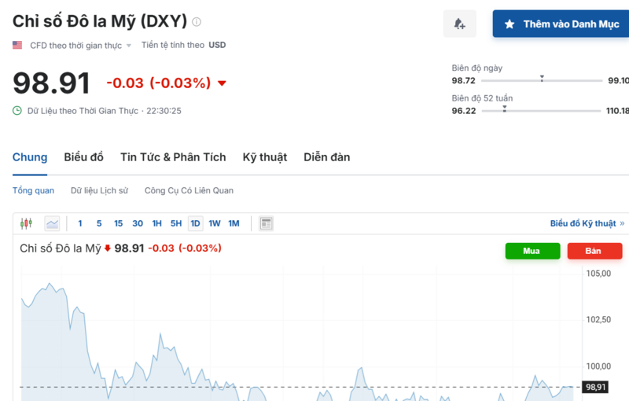Click the red down arrow beside price change
This screenshot has width=629, height=401.
pos(222,83)
